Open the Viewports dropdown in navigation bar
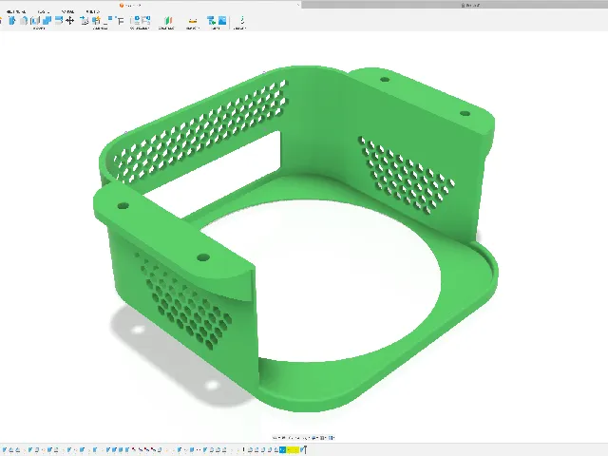 pos(332,438)
